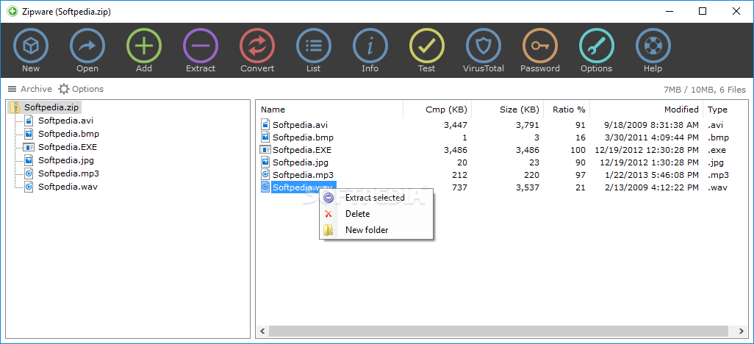The image size is (754, 344).
Task: Choose Extract selected from context menu
Action: [x=375, y=198]
